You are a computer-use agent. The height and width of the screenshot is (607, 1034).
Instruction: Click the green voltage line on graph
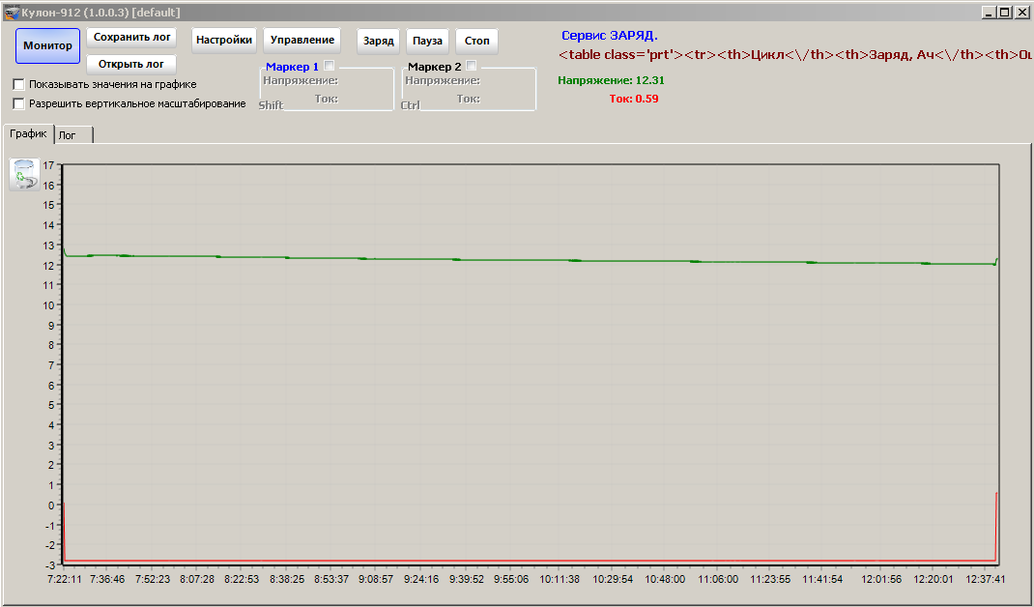point(483,259)
